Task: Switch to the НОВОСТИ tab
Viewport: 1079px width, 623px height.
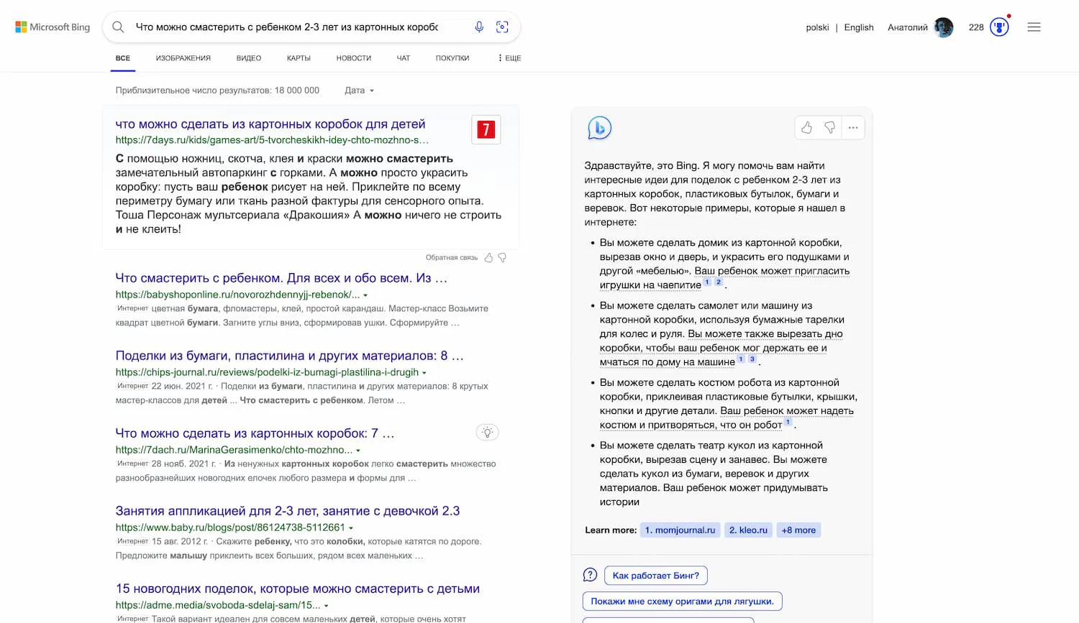Action: (354, 58)
